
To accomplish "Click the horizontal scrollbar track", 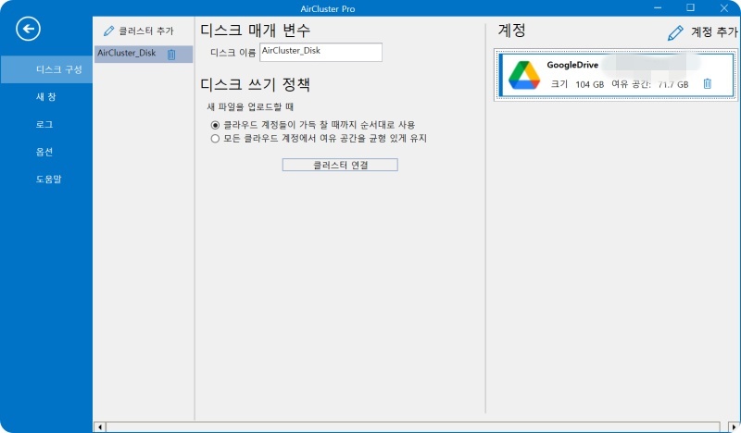I will [x=413, y=427].
